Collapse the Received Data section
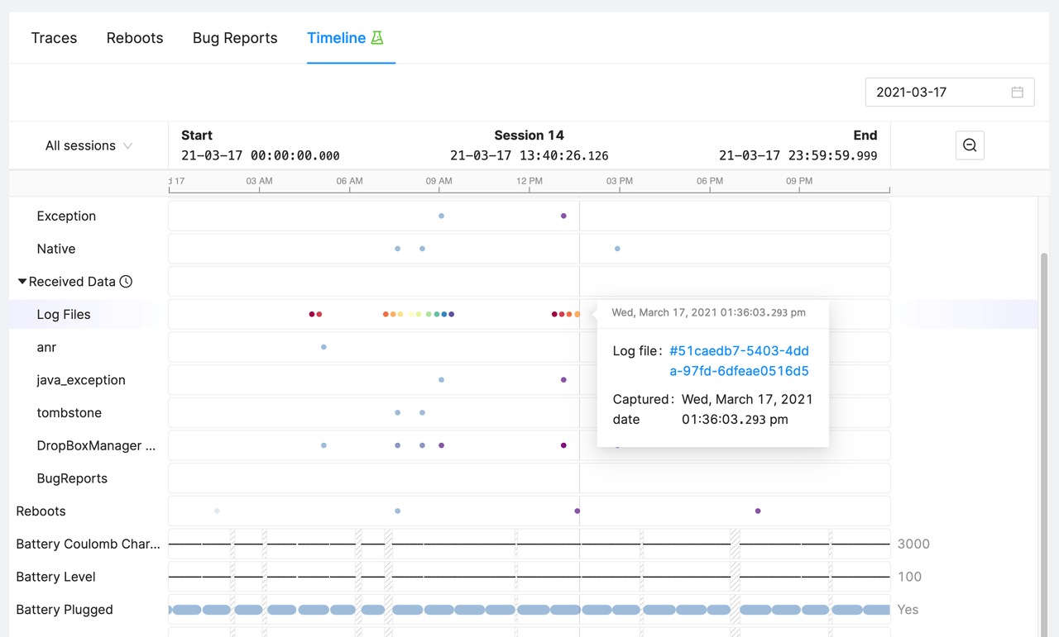The height and width of the screenshot is (637, 1059). tap(22, 282)
